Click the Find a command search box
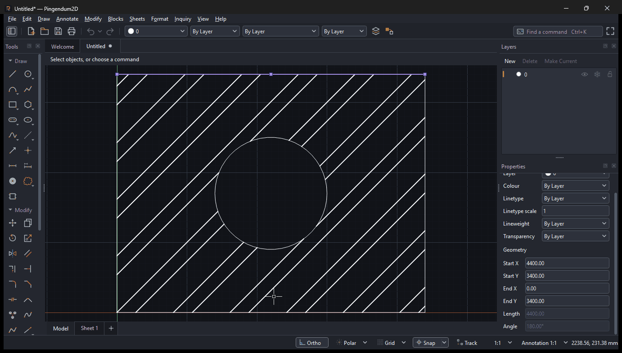Image resolution: width=622 pixels, height=353 pixels. pos(558,32)
